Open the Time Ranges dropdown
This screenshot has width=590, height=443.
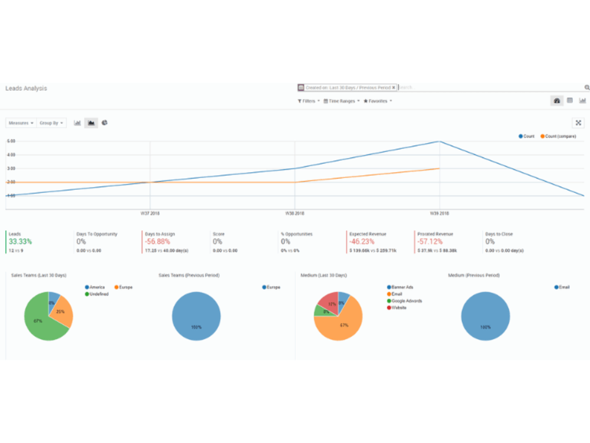click(342, 101)
